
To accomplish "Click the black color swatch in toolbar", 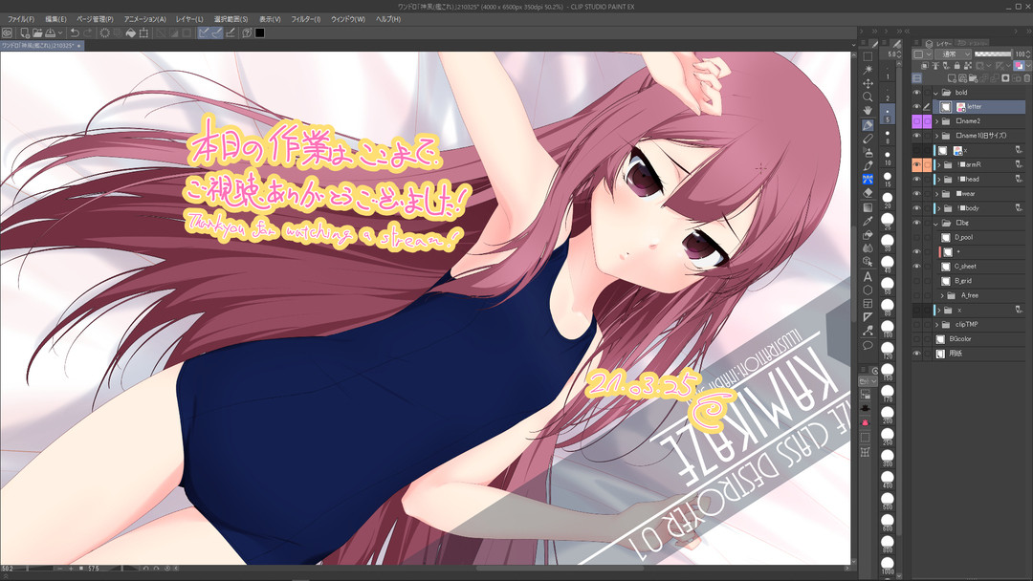I will click(x=259, y=32).
